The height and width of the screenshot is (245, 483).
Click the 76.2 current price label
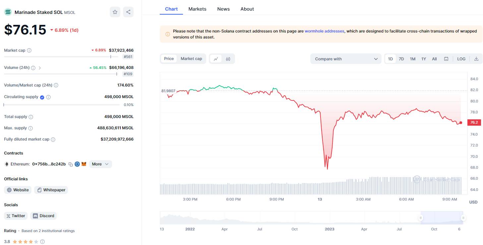click(x=474, y=122)
